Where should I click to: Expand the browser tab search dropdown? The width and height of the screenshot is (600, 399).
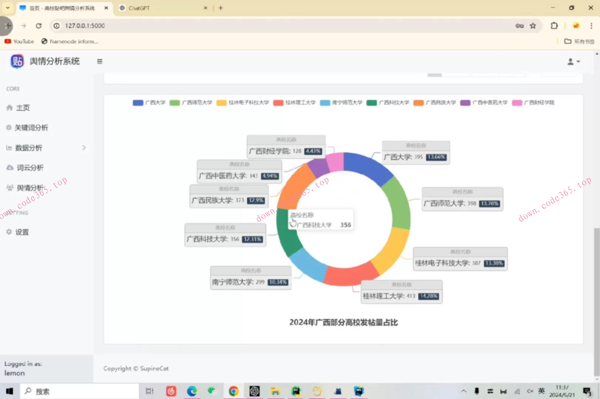tap(7, 8)
